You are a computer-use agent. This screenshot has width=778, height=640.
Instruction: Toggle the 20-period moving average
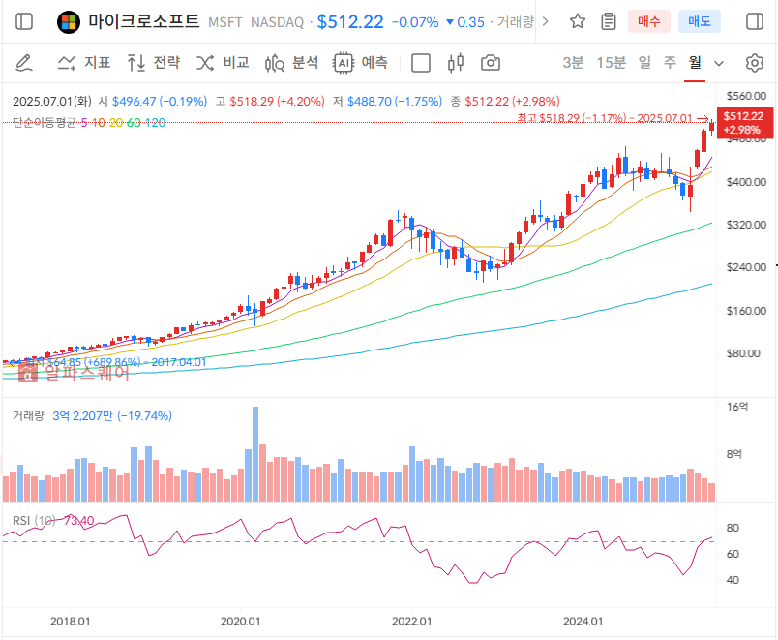tap(115, 123)
